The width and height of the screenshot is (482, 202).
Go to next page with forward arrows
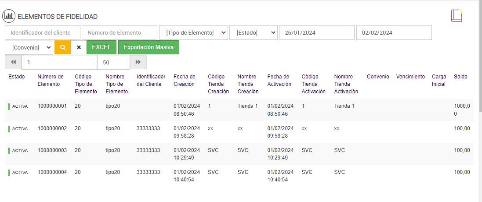tap(138, 62)
